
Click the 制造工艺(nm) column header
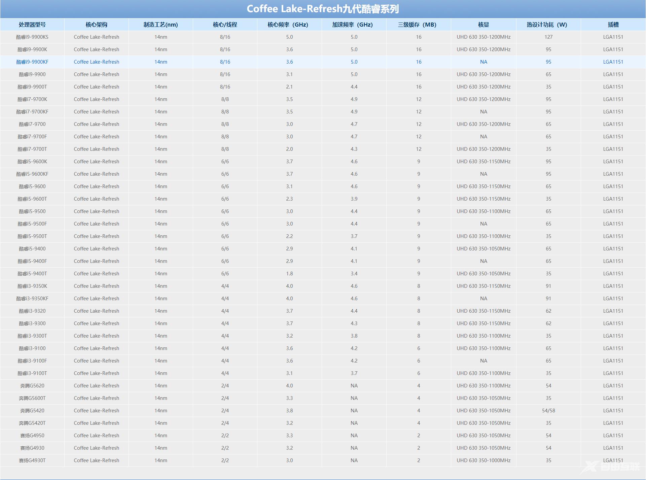pos(161,25)
